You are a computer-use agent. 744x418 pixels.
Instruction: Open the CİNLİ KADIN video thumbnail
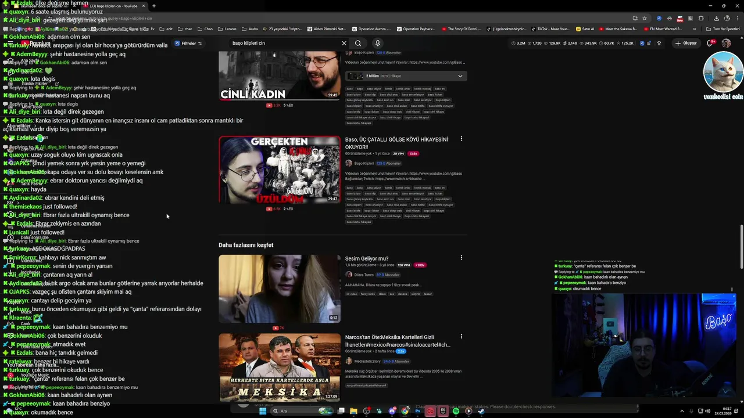280,75
